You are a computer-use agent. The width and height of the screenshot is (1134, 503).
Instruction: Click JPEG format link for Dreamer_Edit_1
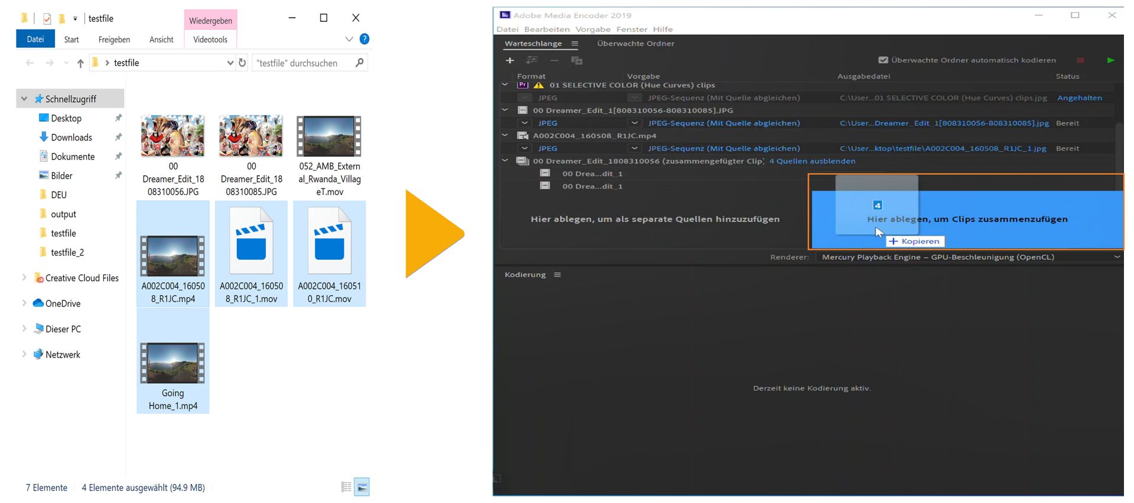548,123
